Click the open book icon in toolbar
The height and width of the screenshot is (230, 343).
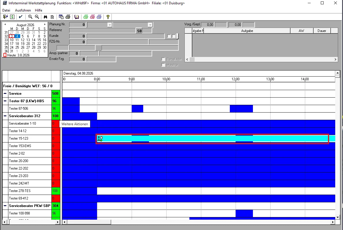(x=77, y=17)
